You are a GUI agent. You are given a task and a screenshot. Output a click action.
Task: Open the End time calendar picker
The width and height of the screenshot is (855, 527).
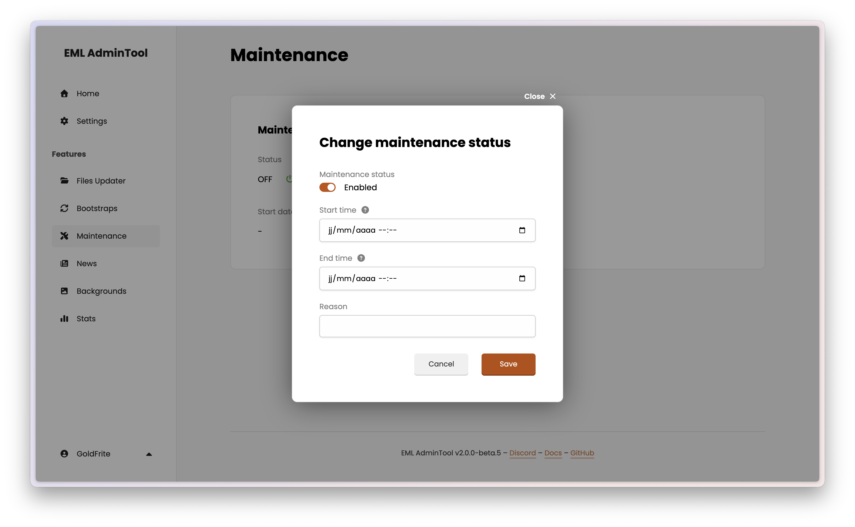pos(522,278)
